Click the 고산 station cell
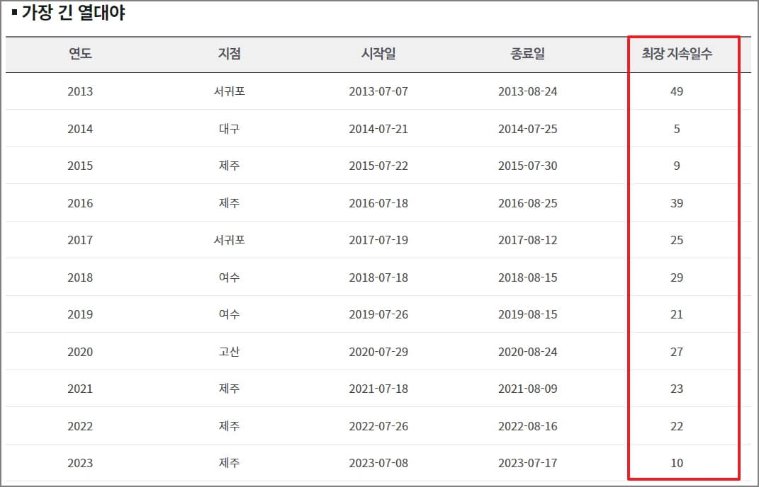The height and width of the screenshot is (487, 759). point(228,351)
